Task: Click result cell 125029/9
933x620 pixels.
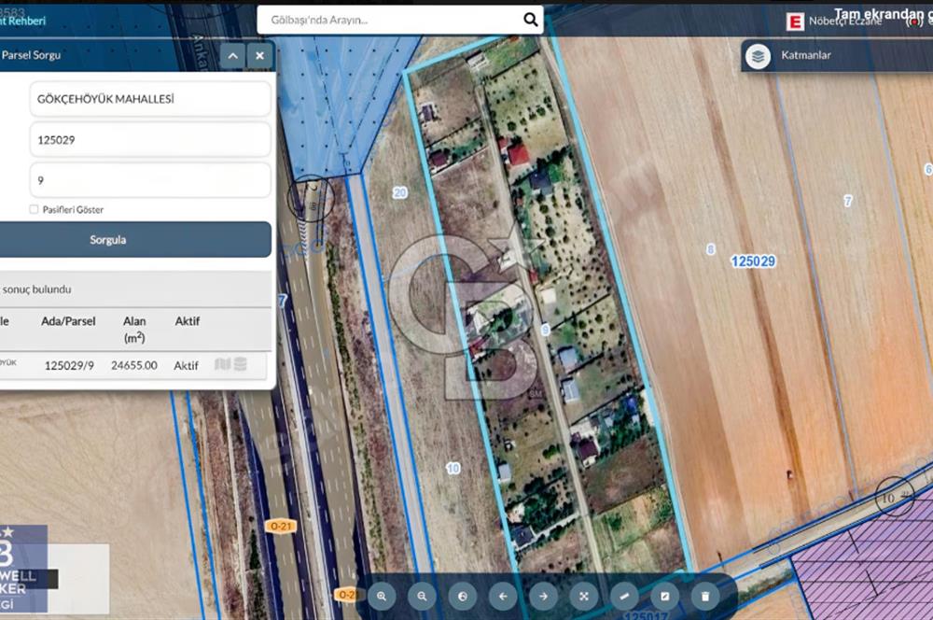Action: coord(69,365)
